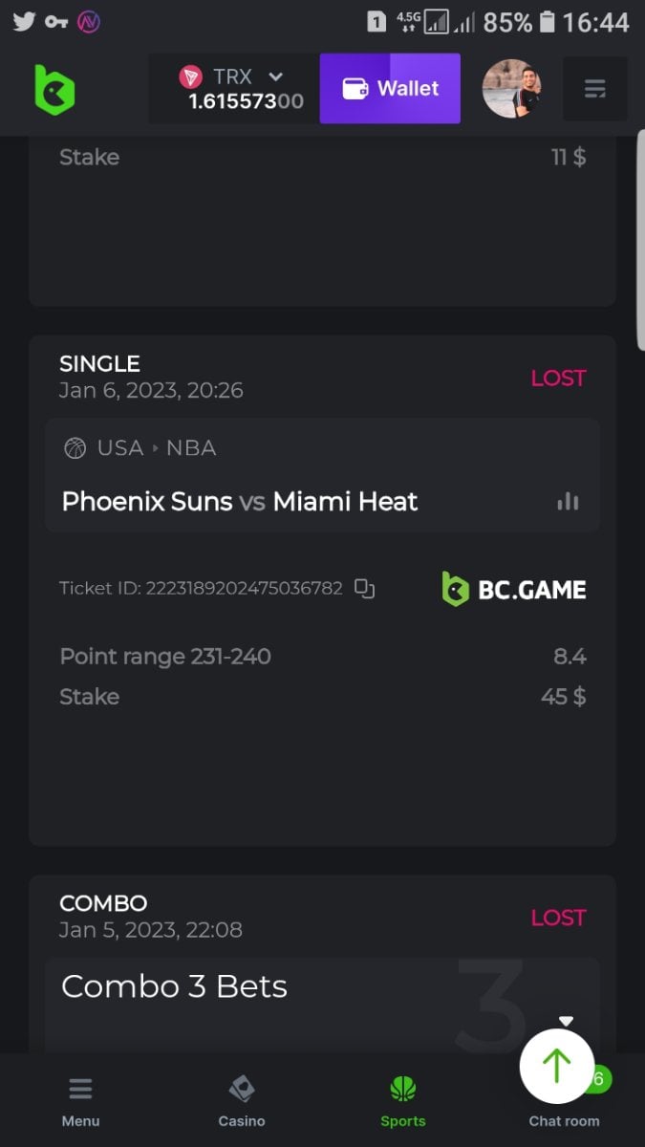Open the Phoenix Suns vs Miami Heat match
Viewport: 645px width, 1147px height.
click(x=239, y=502)
